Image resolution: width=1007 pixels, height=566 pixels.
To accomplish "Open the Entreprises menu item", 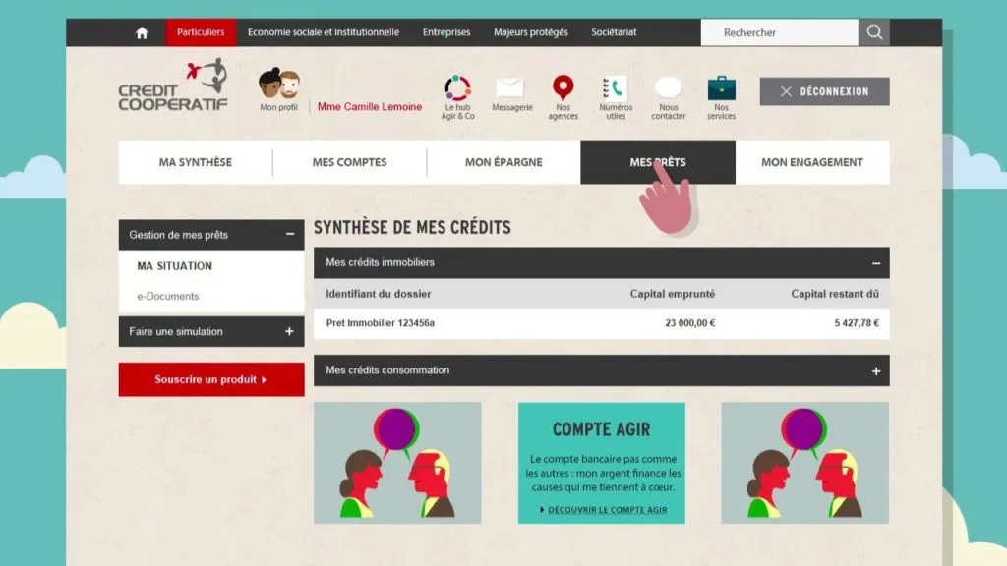I will (x=446, y=32).
